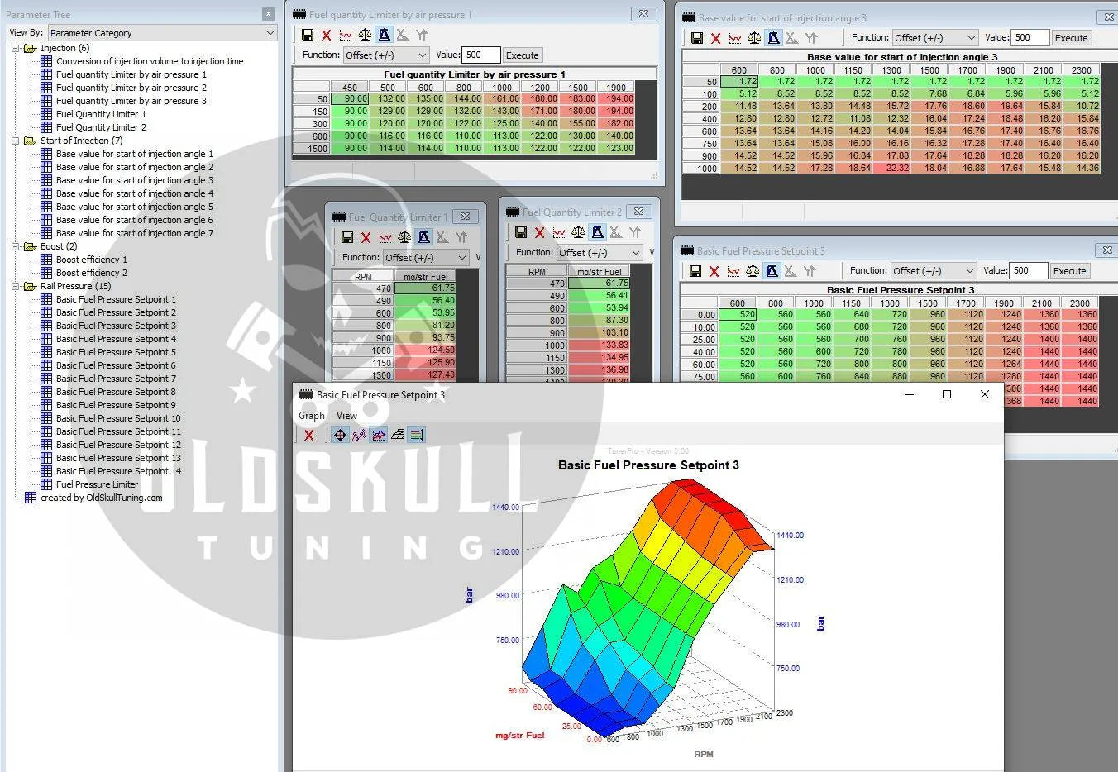This screenshot has width=1118, height=772.
Task: Click the graph icon in Fuel quantity Limiter by air pressure 1
Action: pos(346,35)
